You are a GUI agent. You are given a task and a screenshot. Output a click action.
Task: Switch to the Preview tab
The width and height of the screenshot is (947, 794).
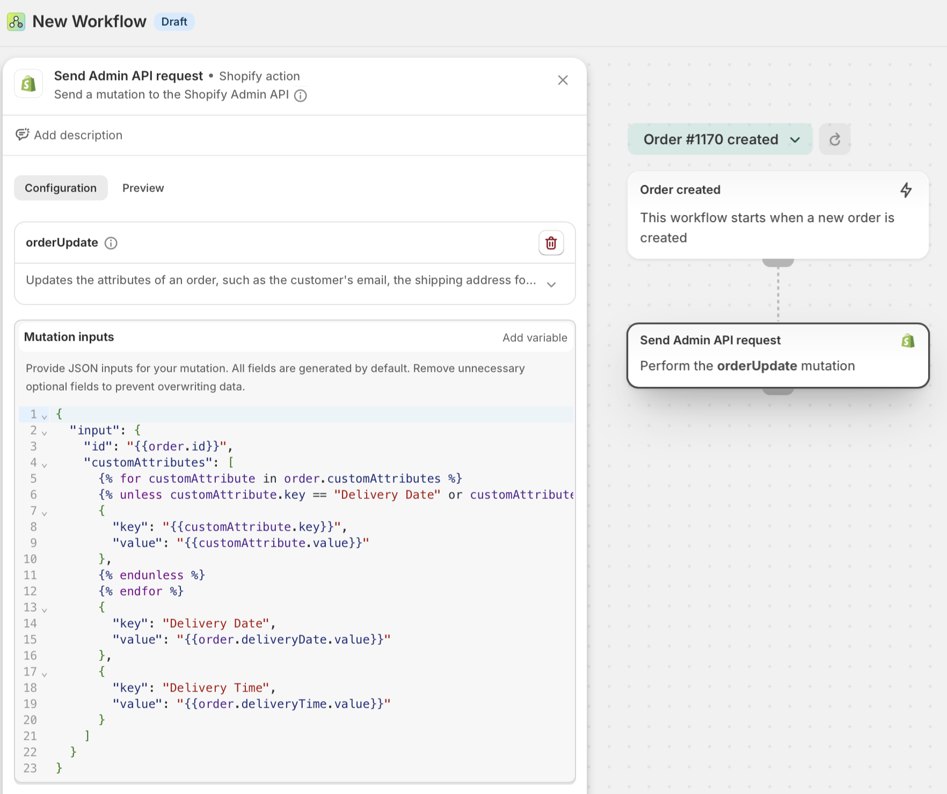[143, 188]
